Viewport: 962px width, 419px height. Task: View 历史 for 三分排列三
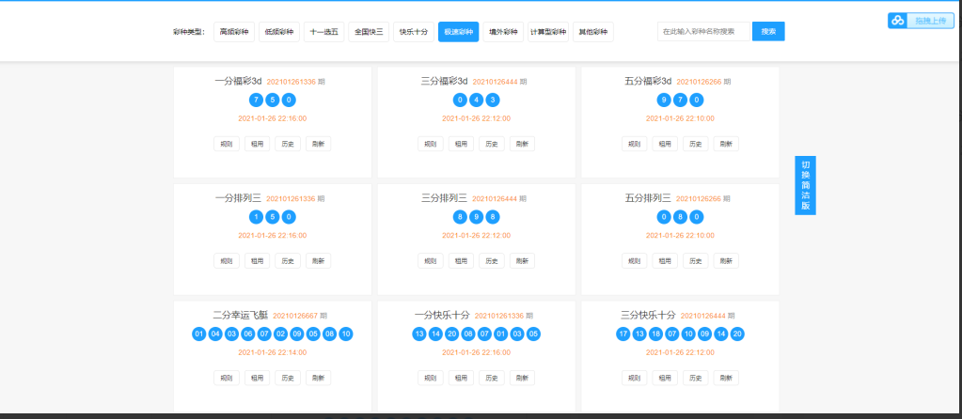[x=492, y=261]
